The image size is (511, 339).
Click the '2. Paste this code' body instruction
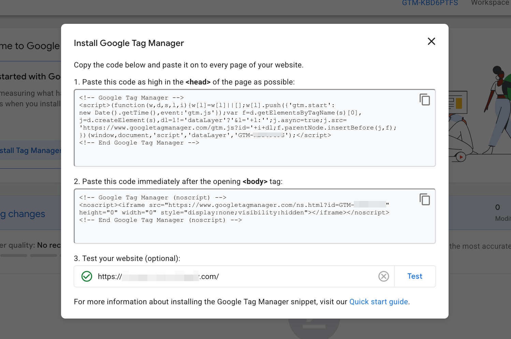pyautogui.click(x=178, y=182)
